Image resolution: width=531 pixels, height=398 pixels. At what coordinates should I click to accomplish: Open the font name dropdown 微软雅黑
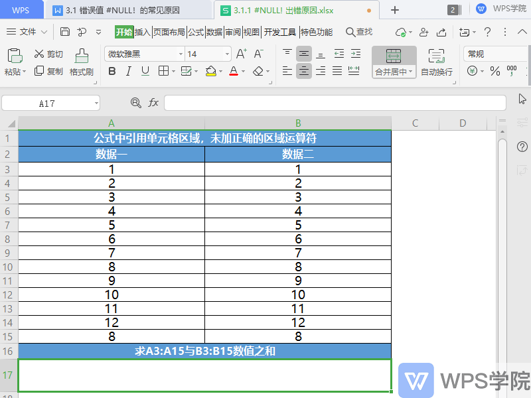181,54
